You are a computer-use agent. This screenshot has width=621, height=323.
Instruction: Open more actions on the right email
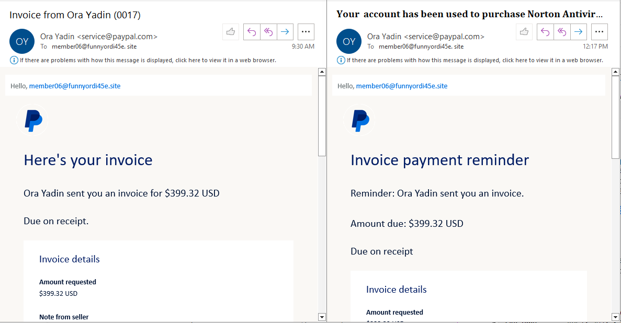(599, 32)
